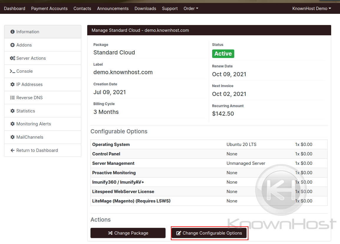The image size is (340, 244).
Task: Click the Monitoring Alerts gear icon
Action: pyautogui.click(x=12, y=124)
